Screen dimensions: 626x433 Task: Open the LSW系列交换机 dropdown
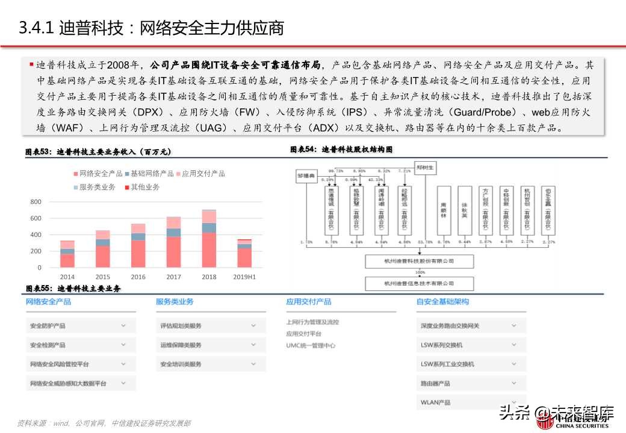471,343
